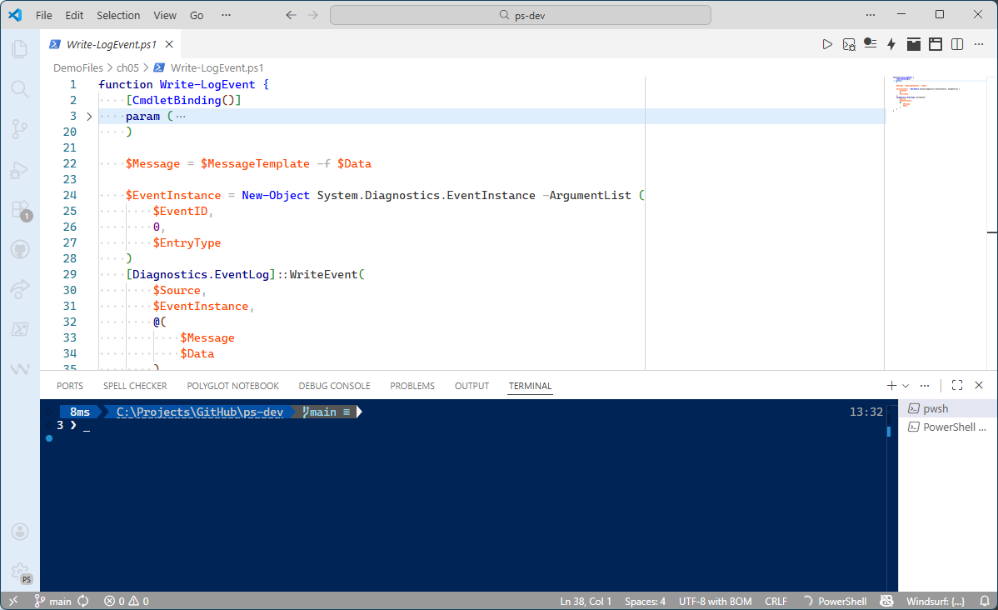Open the Source Control view in activity bar
The width and height of the screenshot is (998, 610).
coord(19,128)
